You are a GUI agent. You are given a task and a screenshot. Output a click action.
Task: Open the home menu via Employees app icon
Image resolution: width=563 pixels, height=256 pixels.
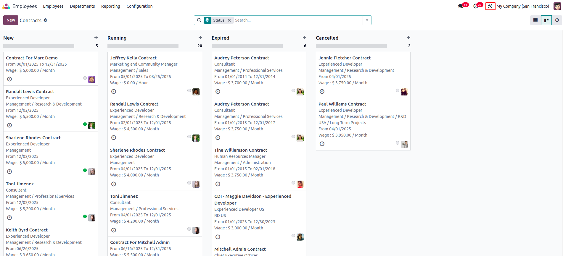pos(6,6)
